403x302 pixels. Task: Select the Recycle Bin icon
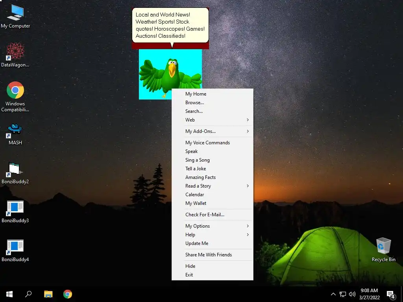pyautogui.click(x=383, y=250)
